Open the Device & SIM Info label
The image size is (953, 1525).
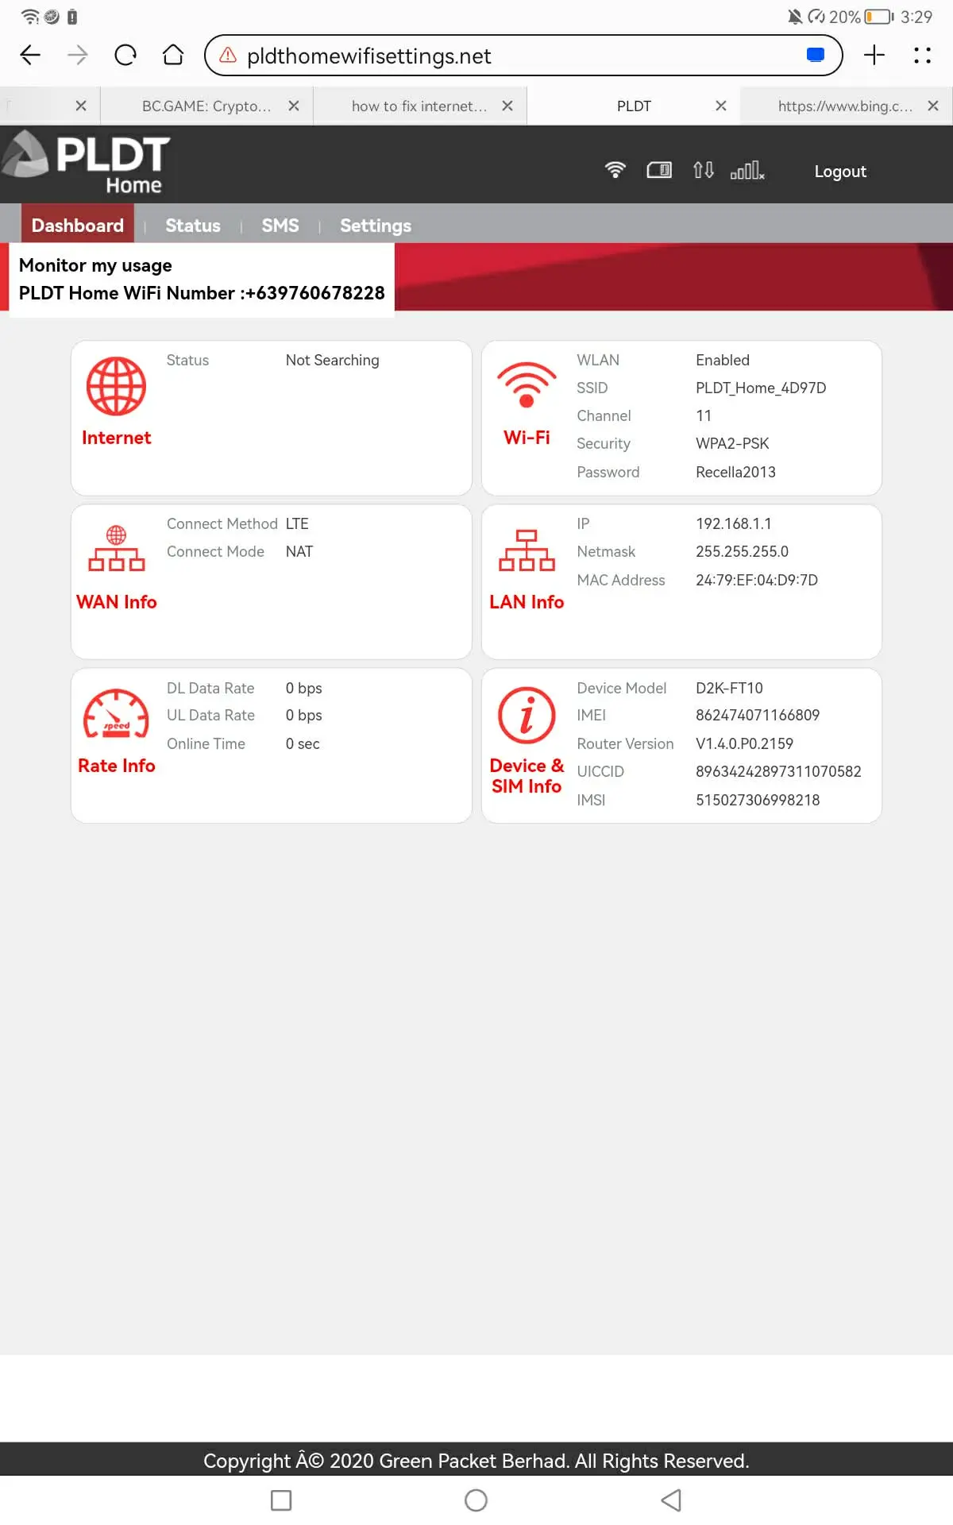click(527, 776)
